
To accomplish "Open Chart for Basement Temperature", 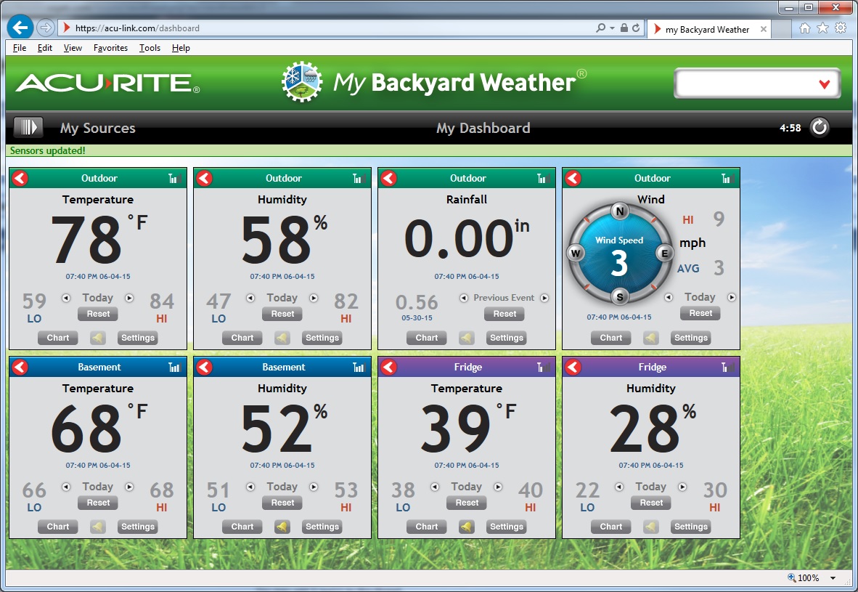I will point(57,527).
